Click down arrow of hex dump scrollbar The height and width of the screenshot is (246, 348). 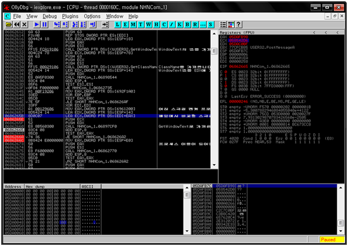click(x=187, y=231)
